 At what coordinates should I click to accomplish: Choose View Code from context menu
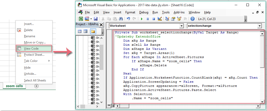pyautogui.click(x=31, y=48)
